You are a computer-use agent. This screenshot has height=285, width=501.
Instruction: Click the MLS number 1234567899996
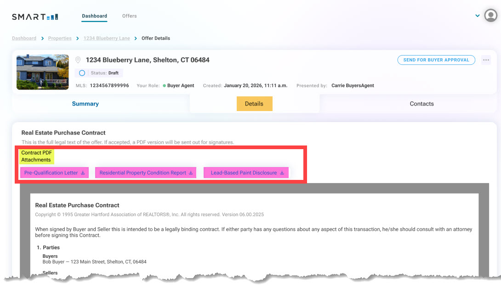(109, 85)
